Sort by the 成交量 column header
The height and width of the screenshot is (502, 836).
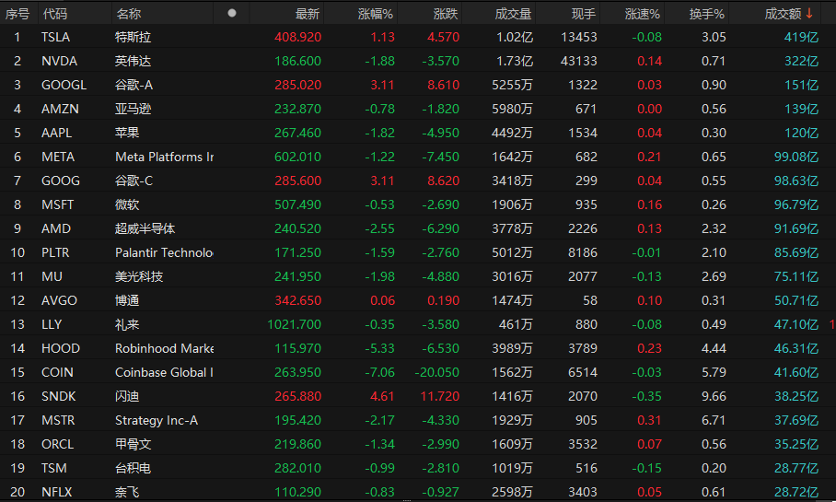513,14
